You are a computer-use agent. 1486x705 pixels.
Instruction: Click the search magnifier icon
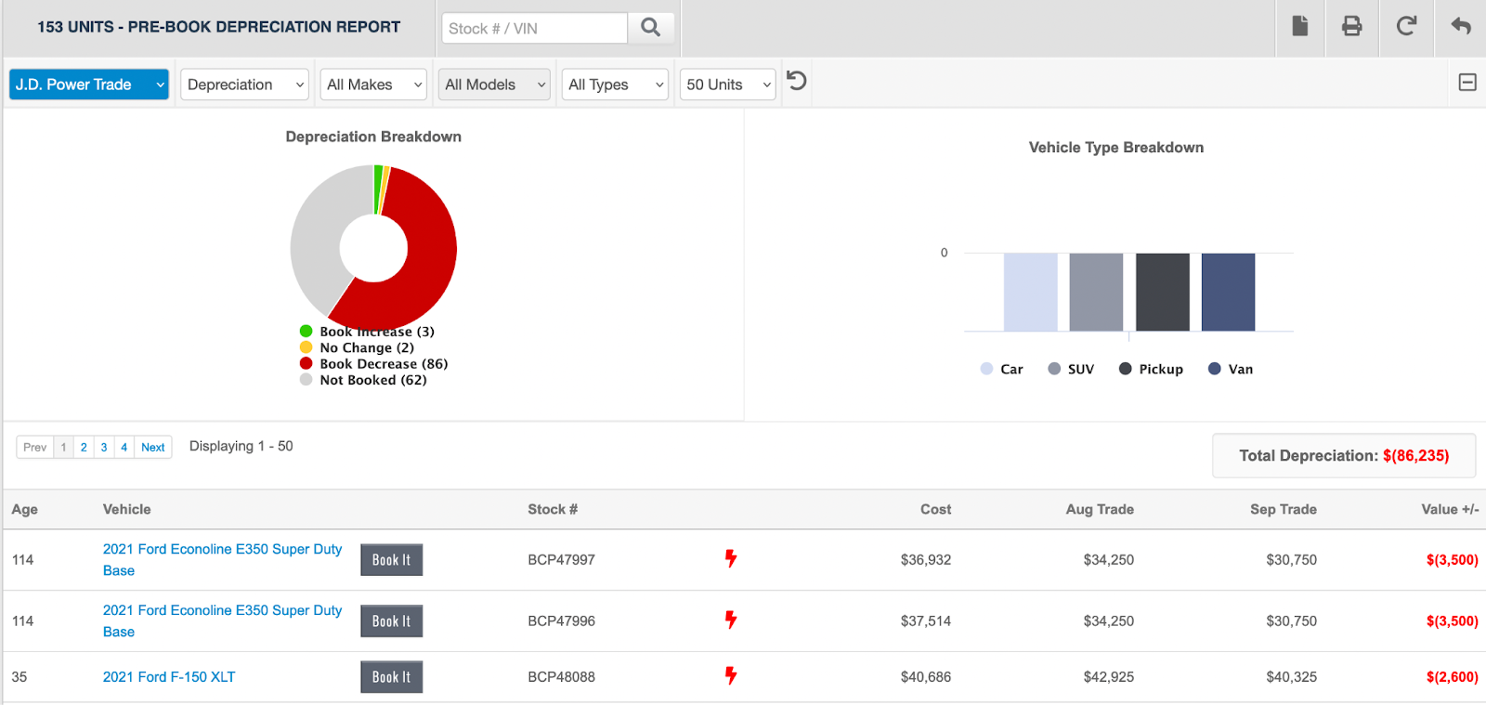651,28
